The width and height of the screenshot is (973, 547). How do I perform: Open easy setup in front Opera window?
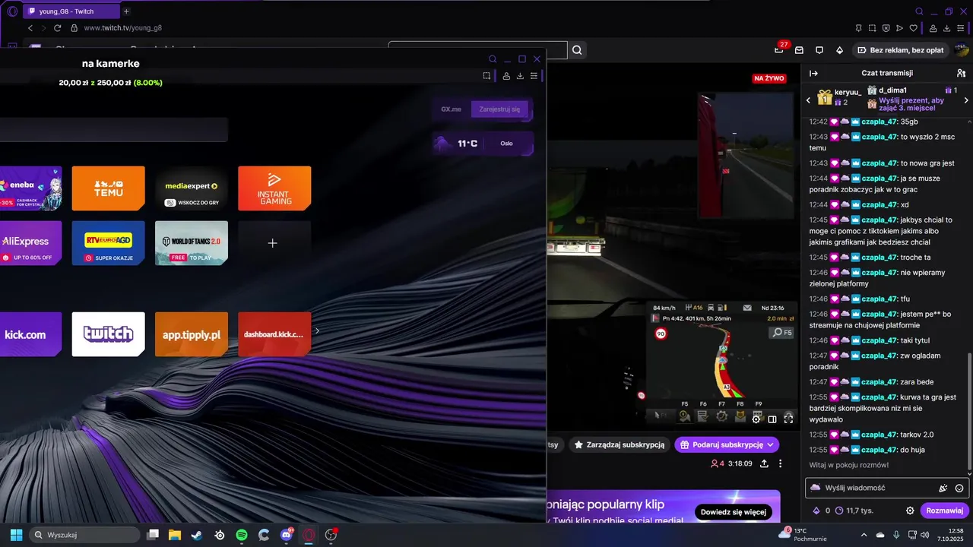(534, 76)
